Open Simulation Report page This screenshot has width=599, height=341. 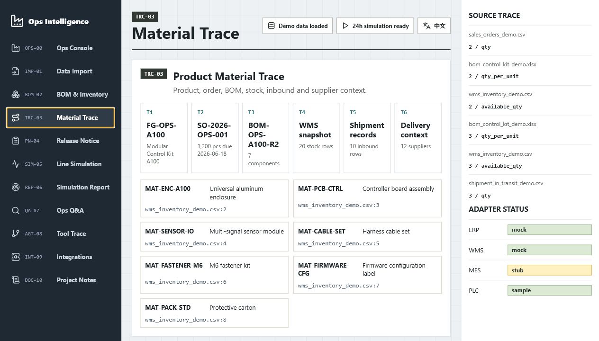tap(61, 187)
